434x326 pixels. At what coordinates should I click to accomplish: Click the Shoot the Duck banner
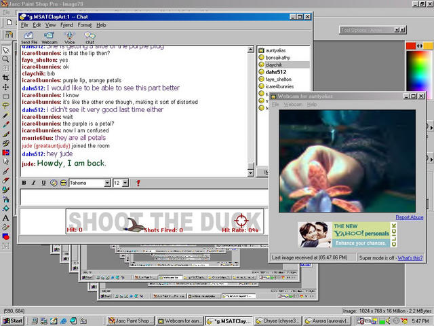(165, 222)
